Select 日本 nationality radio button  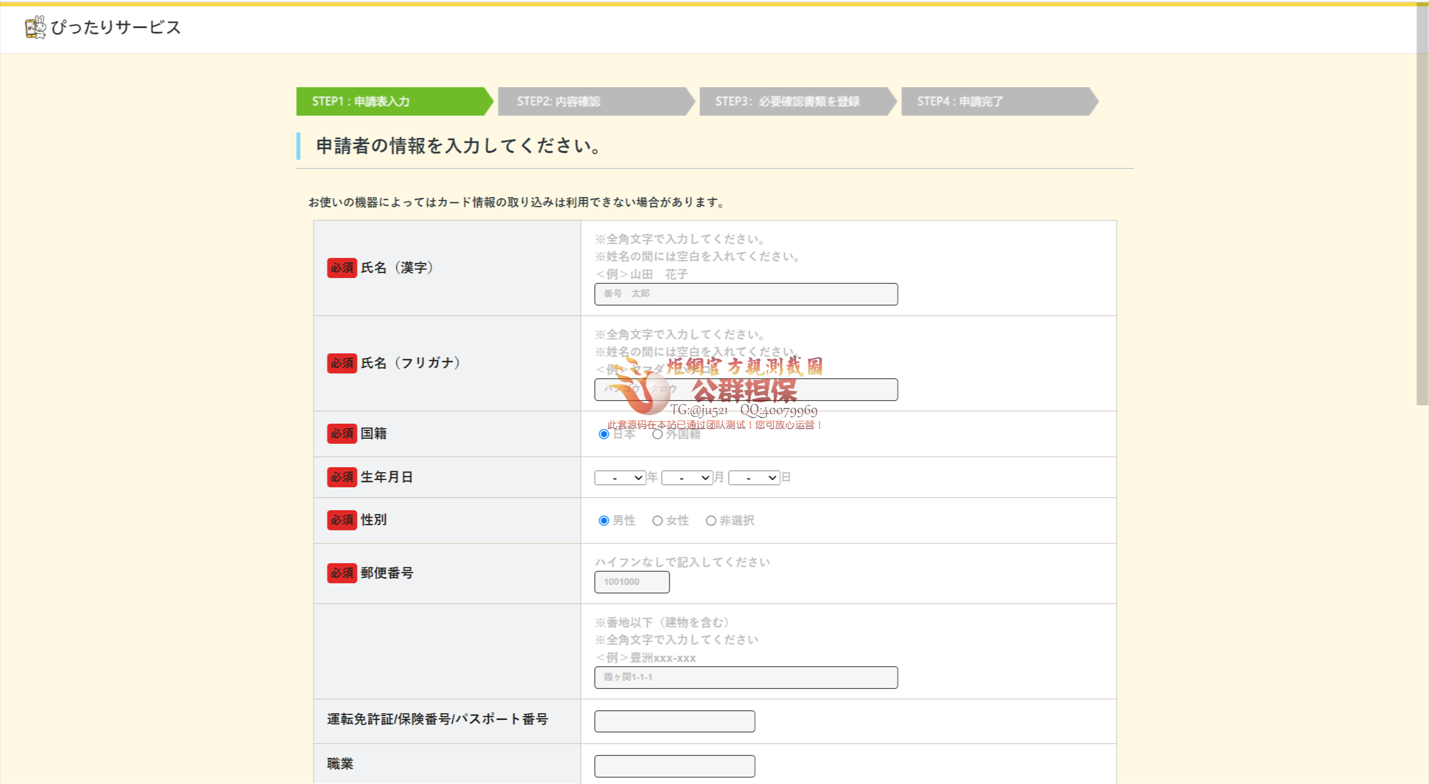(x=603, y=434)
